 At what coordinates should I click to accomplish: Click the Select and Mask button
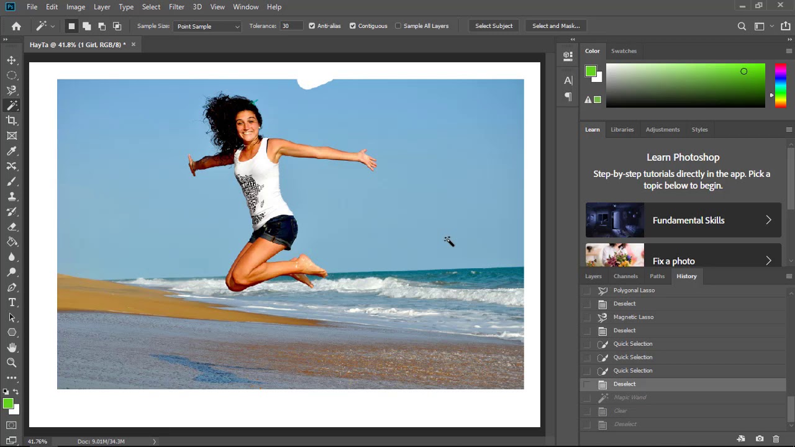click(x=556, y=26)
